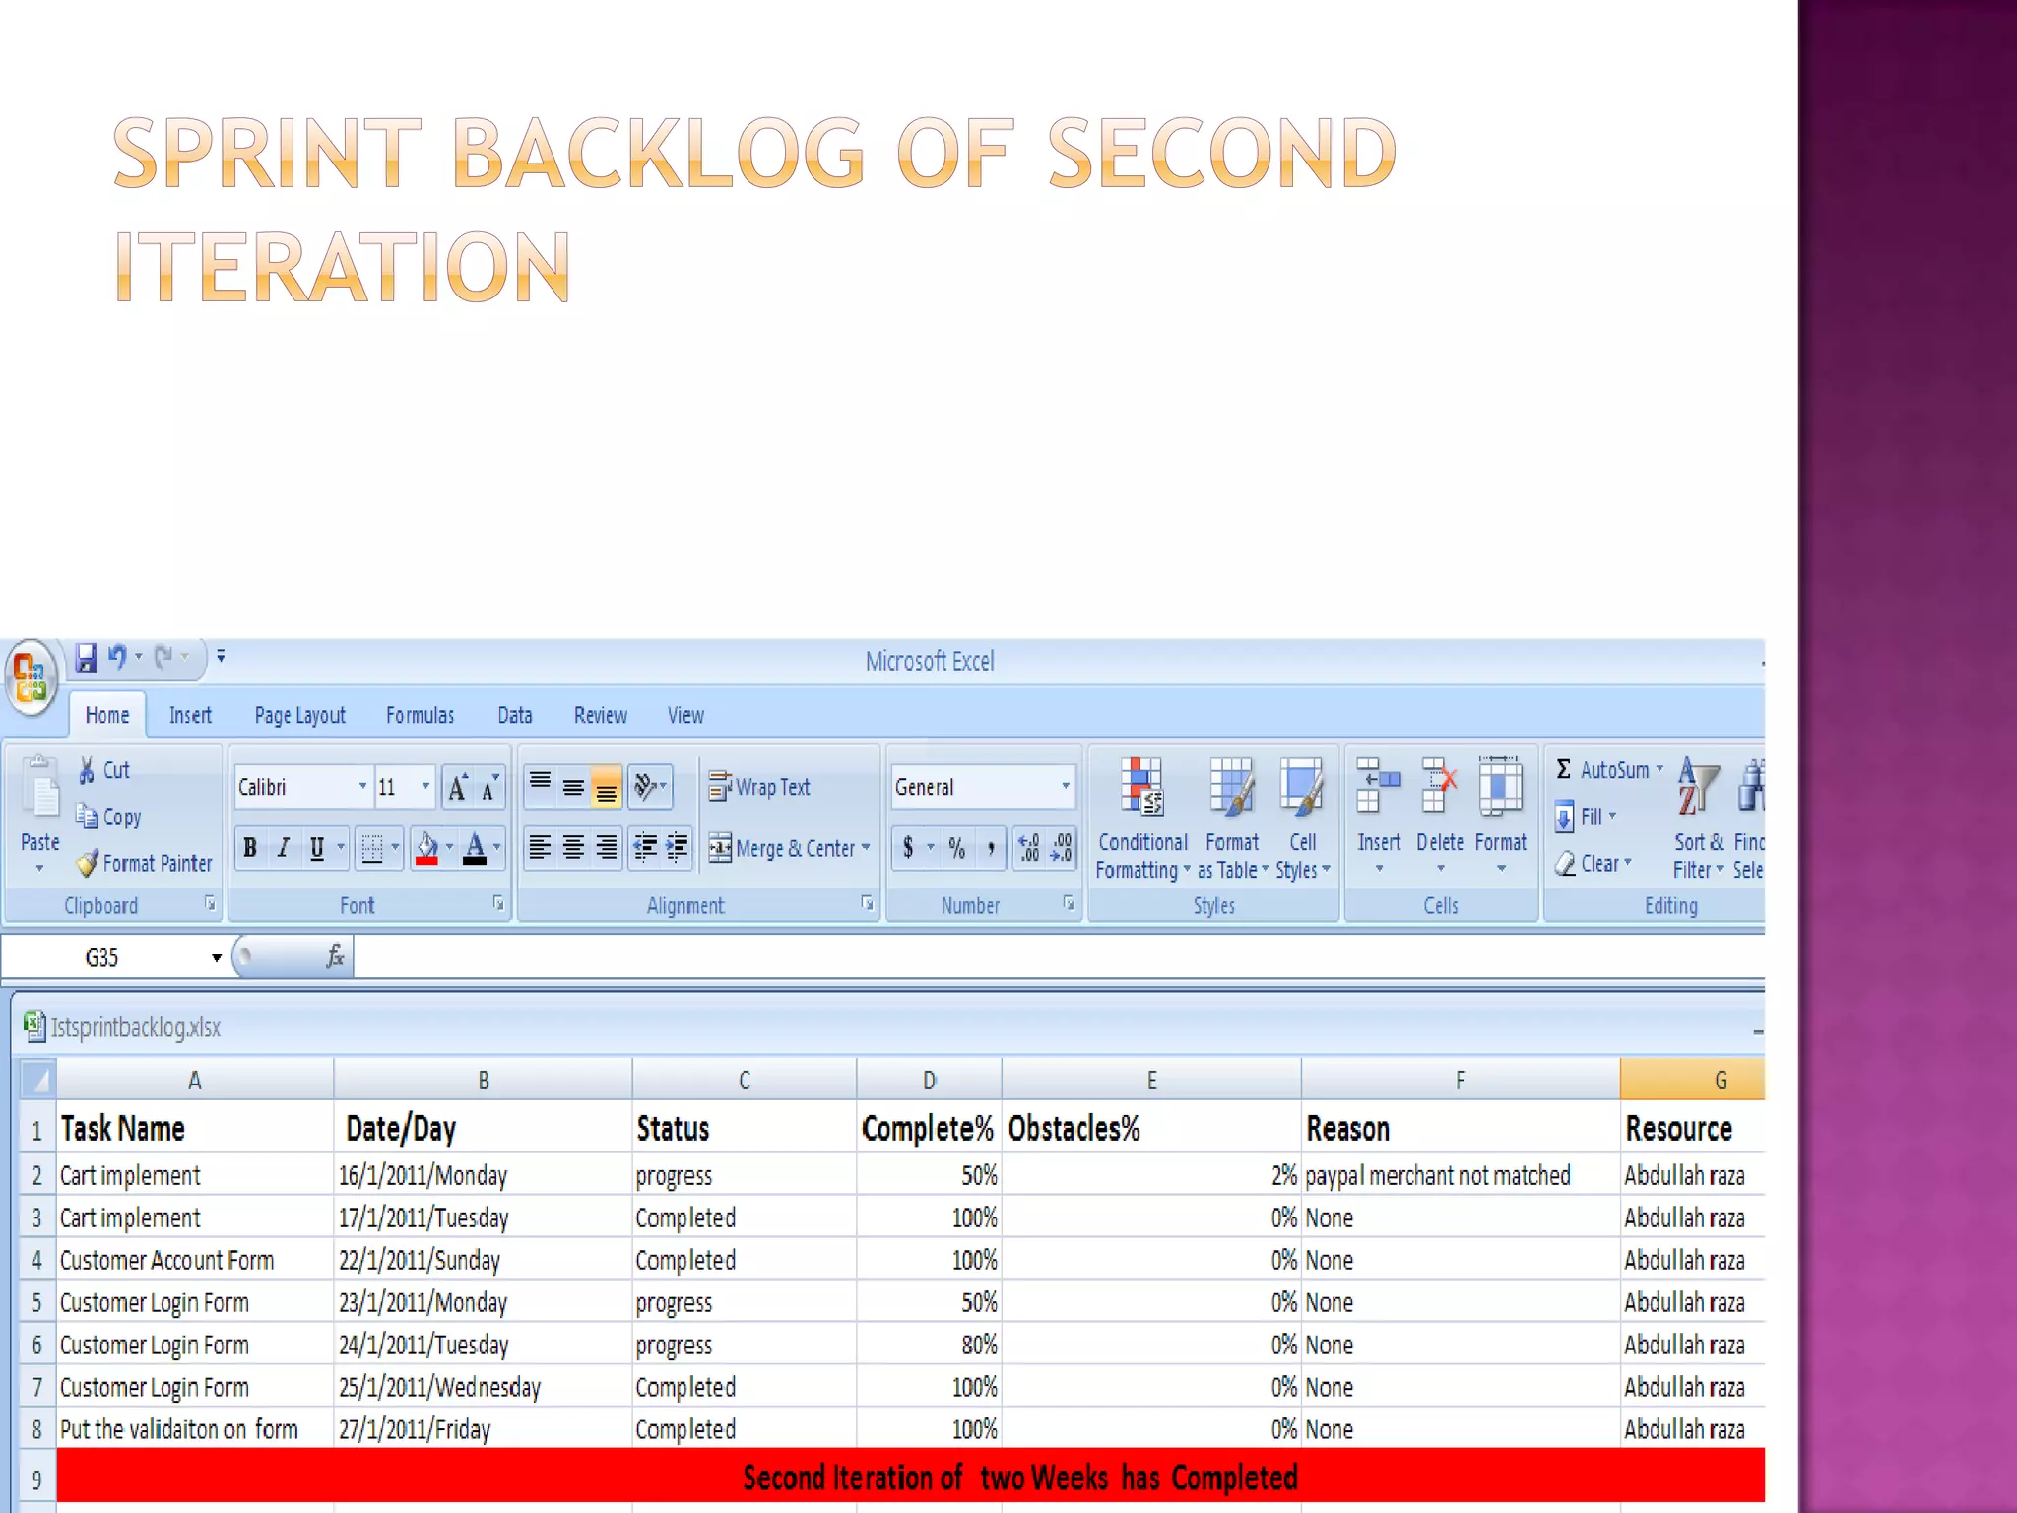Switch to the Page Layout tab
The width and height of the screenshot is (2017, 1513).
(x=299, y=716)
